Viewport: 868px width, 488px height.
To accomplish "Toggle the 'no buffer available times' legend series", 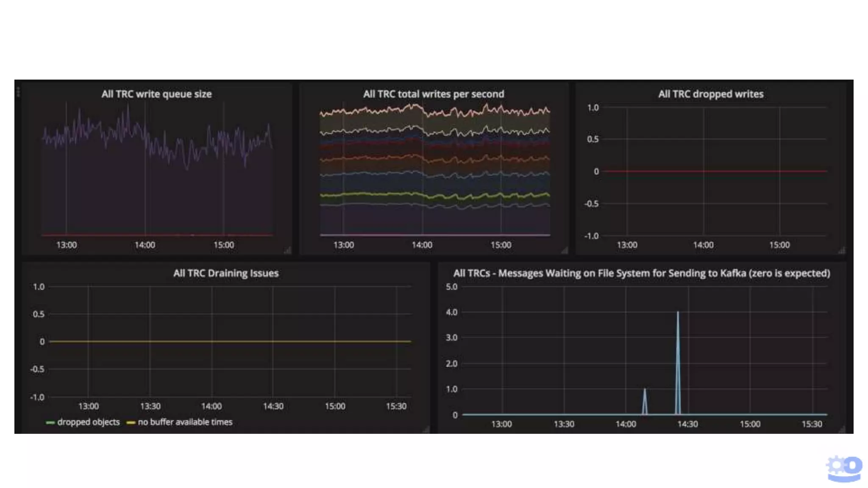I will pyautogui.click(x=185, y=422).
